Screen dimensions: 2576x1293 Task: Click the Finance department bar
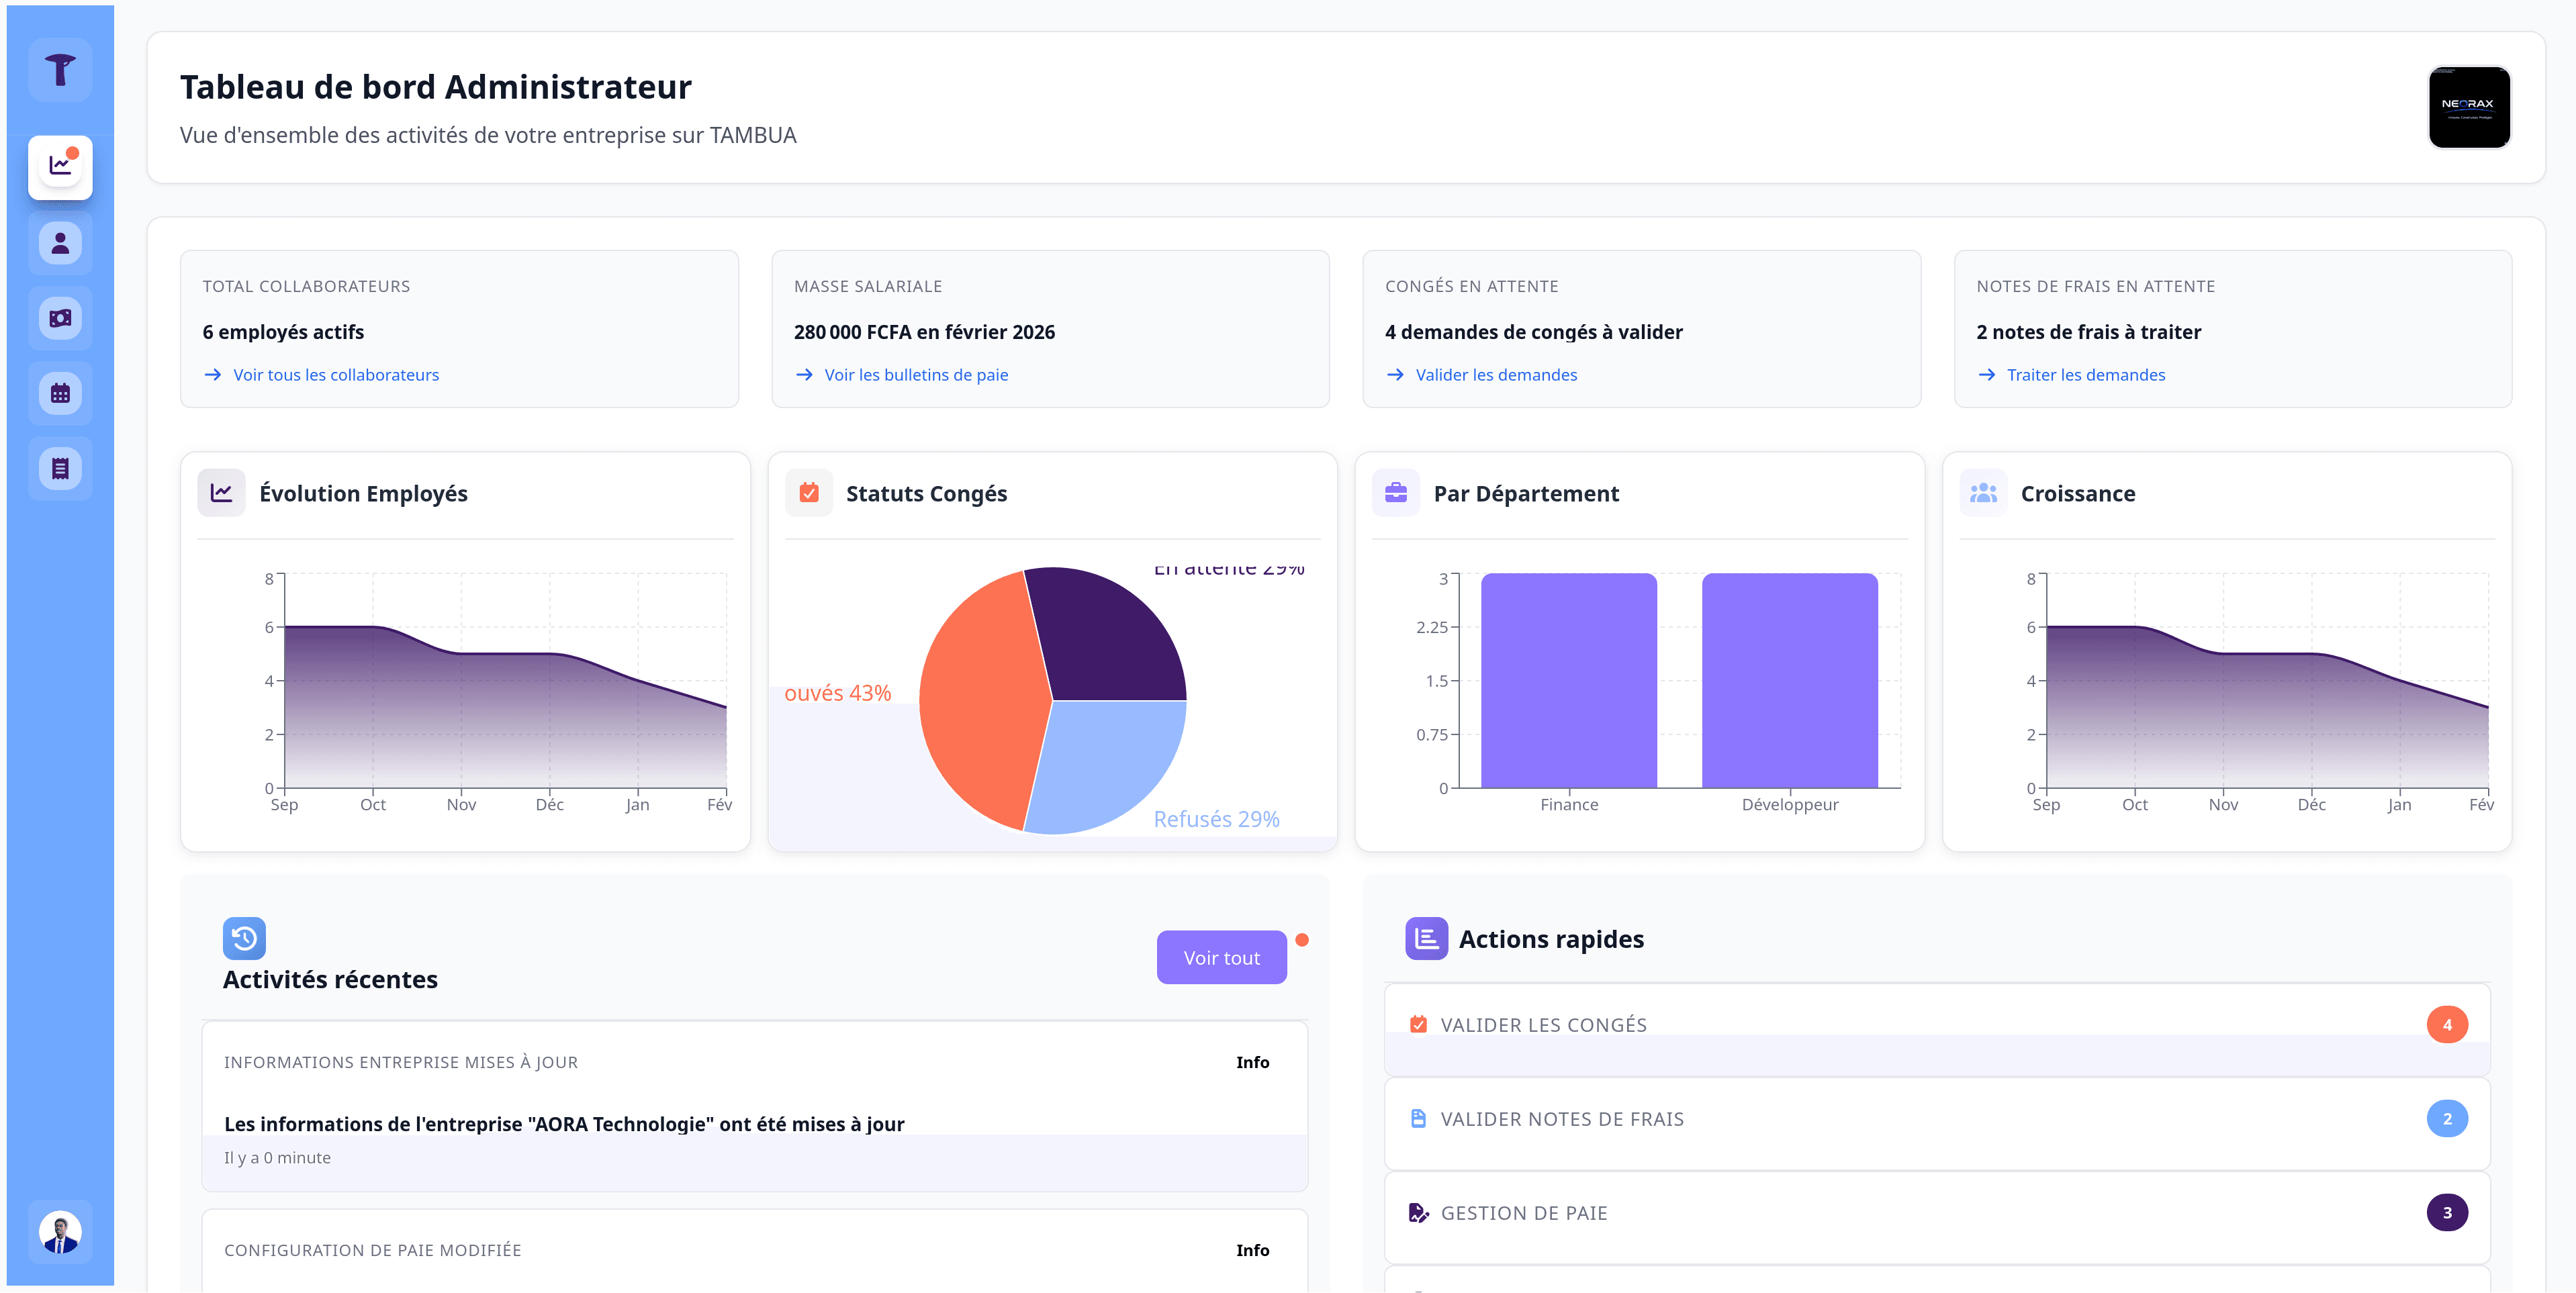click(x=1568, y=680)
